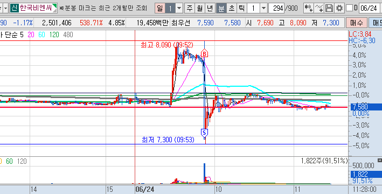
Task: Click the 19,458백만 trading value
Action: click(x=152, y=23)
